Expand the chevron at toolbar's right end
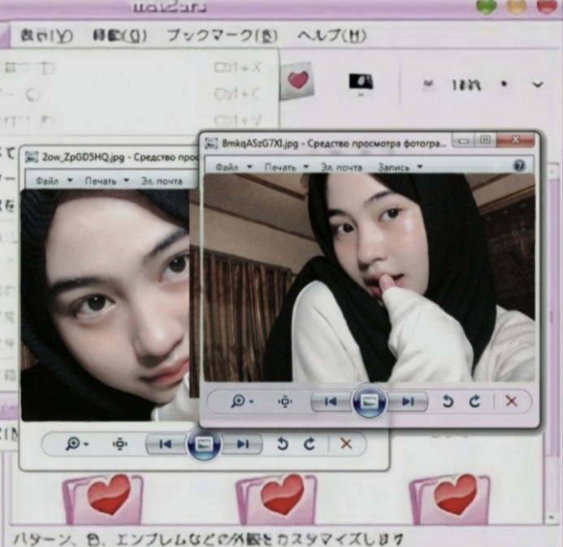Viewport: 563px width, 547px height. pyautogui.click(x=537, y=84)
